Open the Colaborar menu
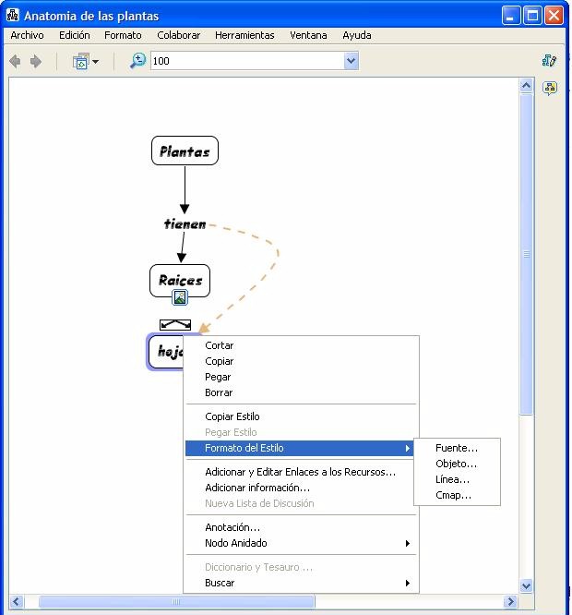572x615 pixels. point(178,35)
